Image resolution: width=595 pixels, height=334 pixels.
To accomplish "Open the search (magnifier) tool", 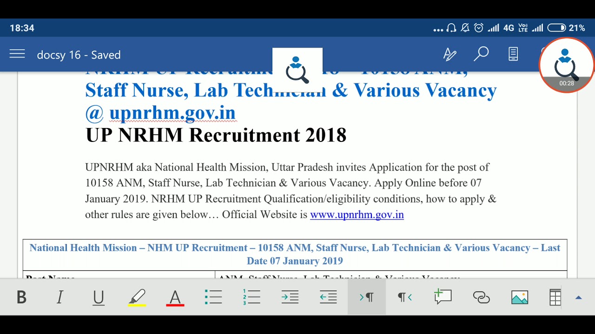I will pos(481,54).
